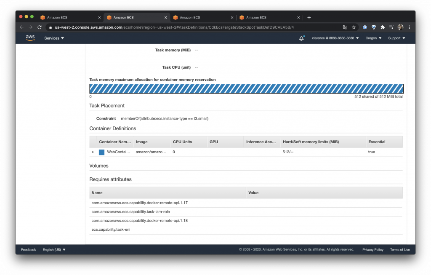Close the second Amazon ECS tab

166,17
